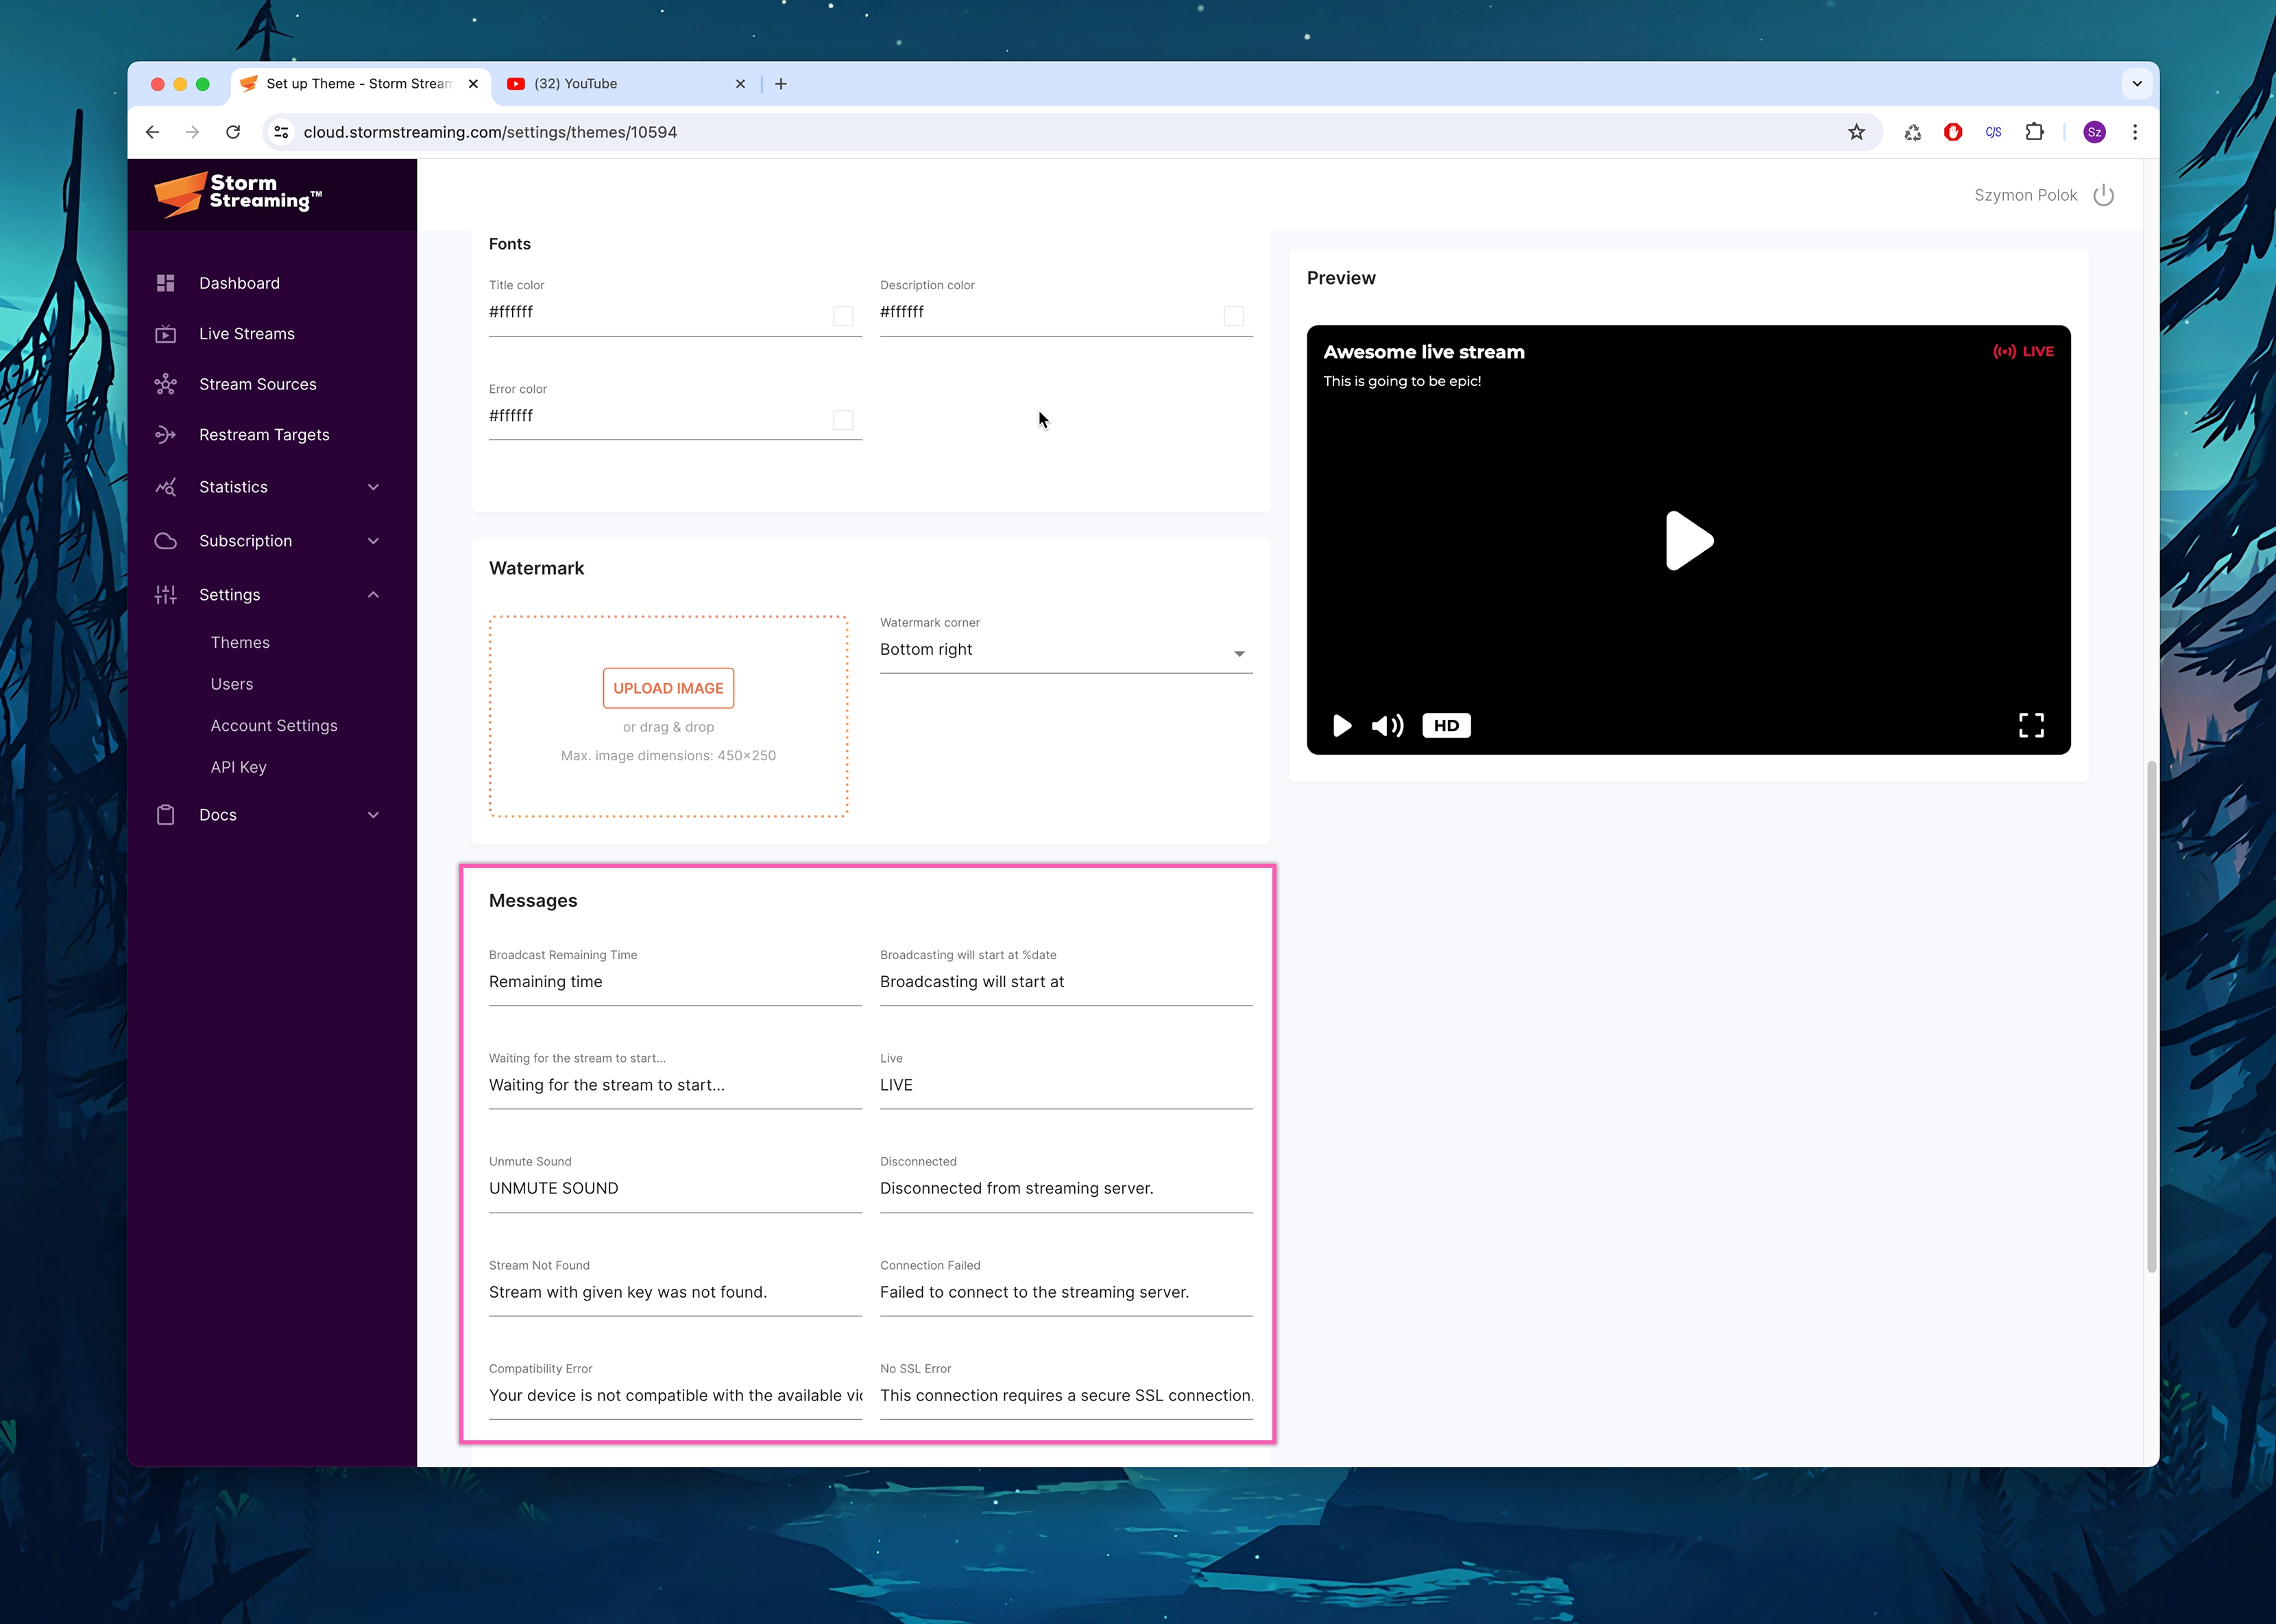The width and height of the screenshot is (2276, 1624).
Task: Select Live Streams in the sidebar
Action: tap(246, 333)
